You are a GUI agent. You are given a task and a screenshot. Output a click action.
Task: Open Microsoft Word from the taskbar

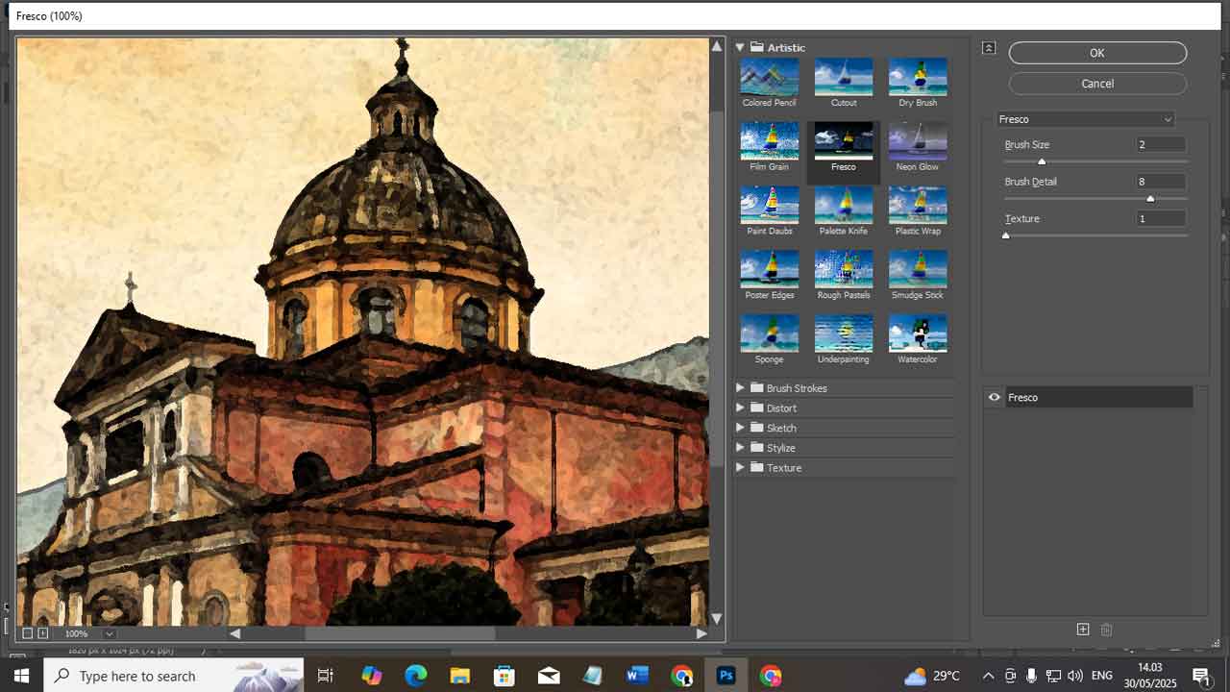tap(637, 676)
